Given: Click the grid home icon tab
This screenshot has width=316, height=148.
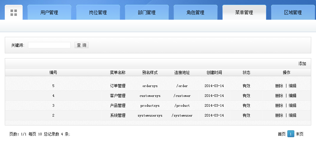Looking at the screenshot, I should tap(14, 13).
